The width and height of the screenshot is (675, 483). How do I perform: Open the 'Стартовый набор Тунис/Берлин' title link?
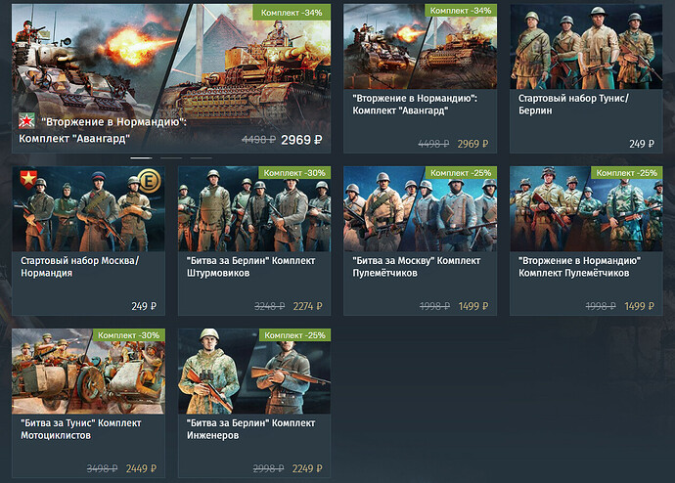pyautogui.click(x=573, y=104)
